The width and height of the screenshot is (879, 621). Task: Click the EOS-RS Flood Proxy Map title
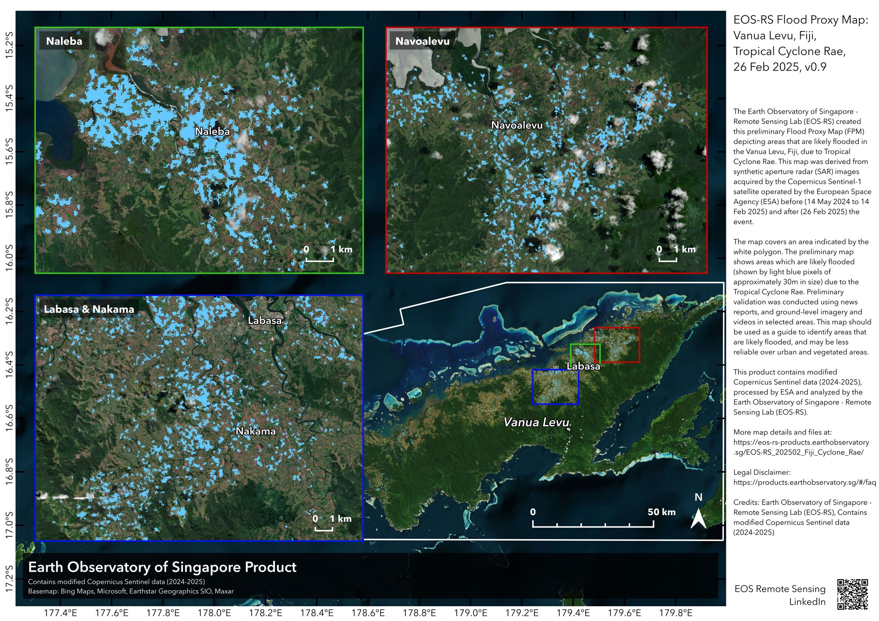(x=800, y=20)
